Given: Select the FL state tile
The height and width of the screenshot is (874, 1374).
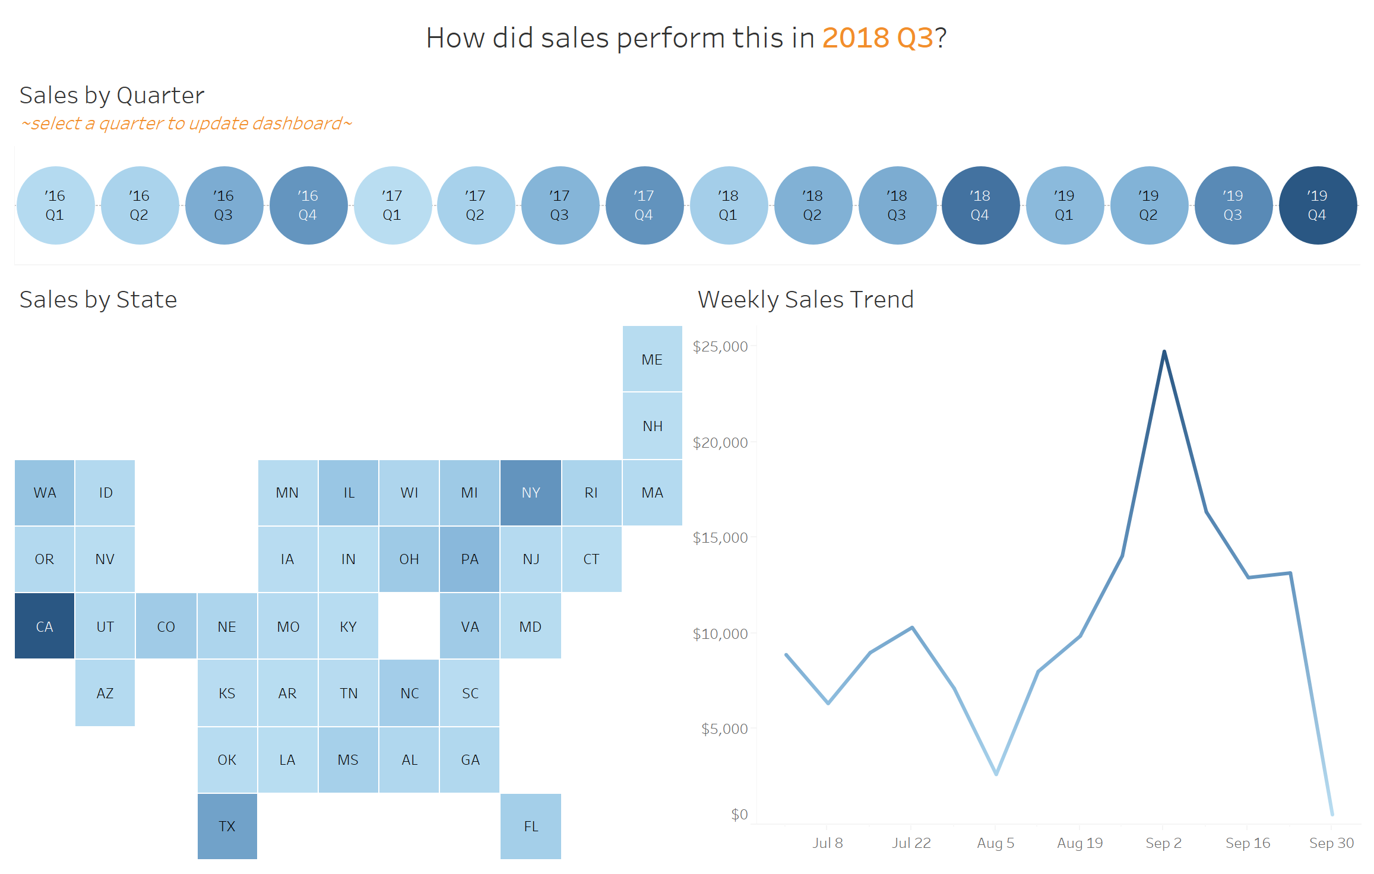Looking at the screenshot, I should (531, 826).
